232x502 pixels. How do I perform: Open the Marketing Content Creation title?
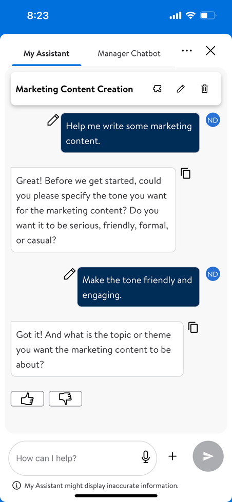(74, 89)
